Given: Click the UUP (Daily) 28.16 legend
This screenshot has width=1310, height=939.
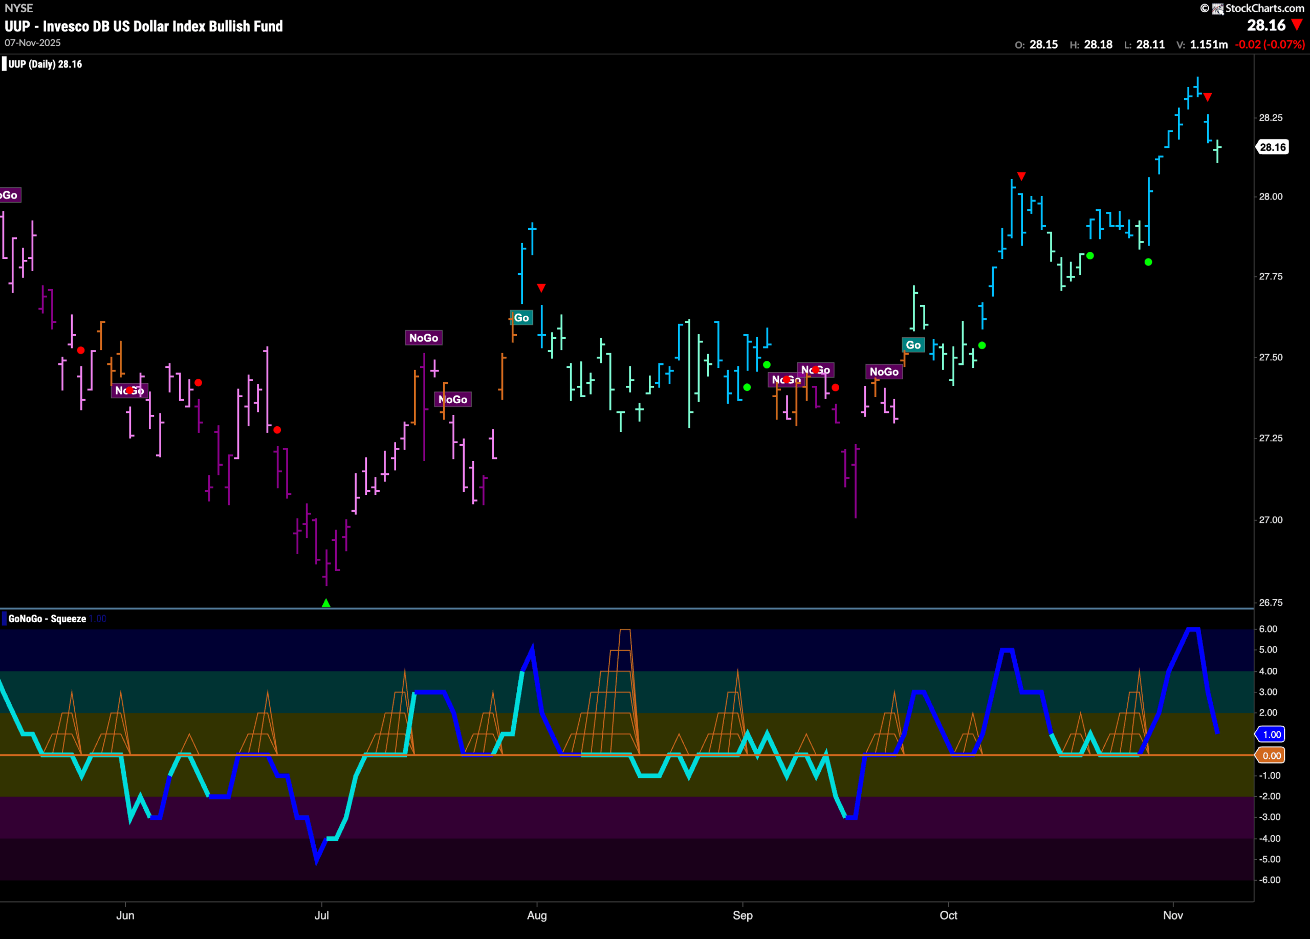Looking at the screenshot, I should tap(45, 64).
